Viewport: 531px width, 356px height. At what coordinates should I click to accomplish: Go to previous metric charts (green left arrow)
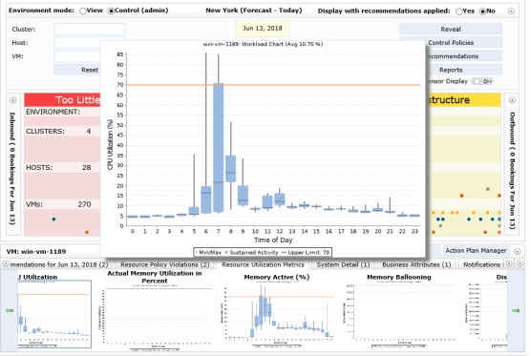click(10, 310)
